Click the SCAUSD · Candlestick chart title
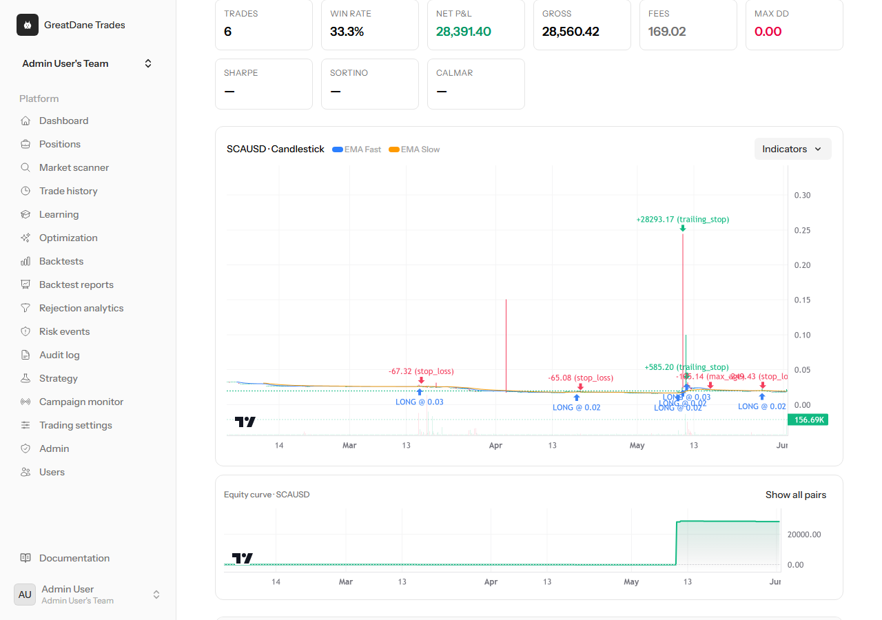 tap(276, 149)
